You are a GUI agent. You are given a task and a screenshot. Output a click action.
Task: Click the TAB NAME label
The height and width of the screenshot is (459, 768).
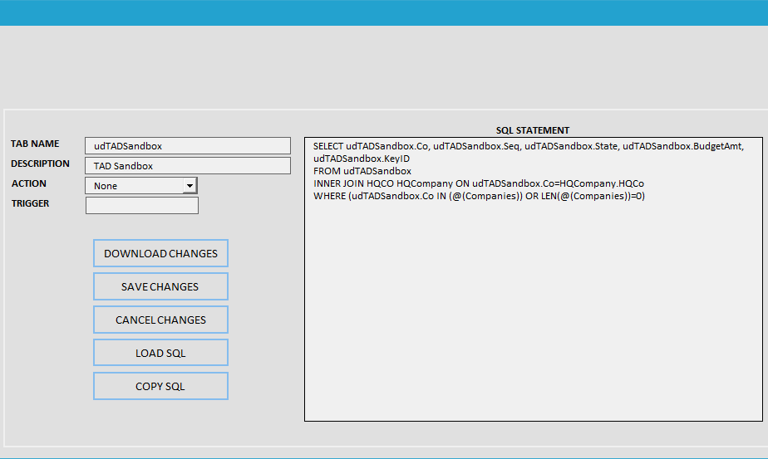(x=35, y=144)
